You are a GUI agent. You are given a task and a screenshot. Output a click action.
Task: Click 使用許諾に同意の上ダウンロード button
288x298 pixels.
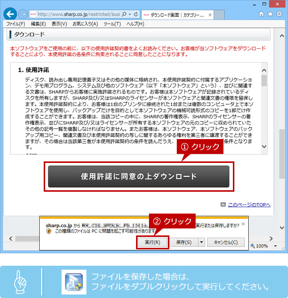[x=139, y=176]
